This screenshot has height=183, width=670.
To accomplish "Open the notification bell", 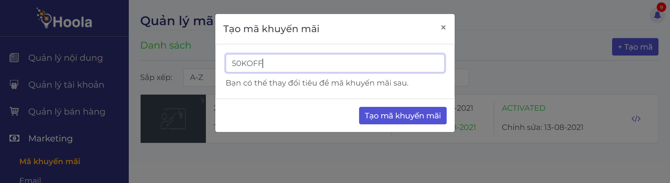I will [x=657, y=15].
